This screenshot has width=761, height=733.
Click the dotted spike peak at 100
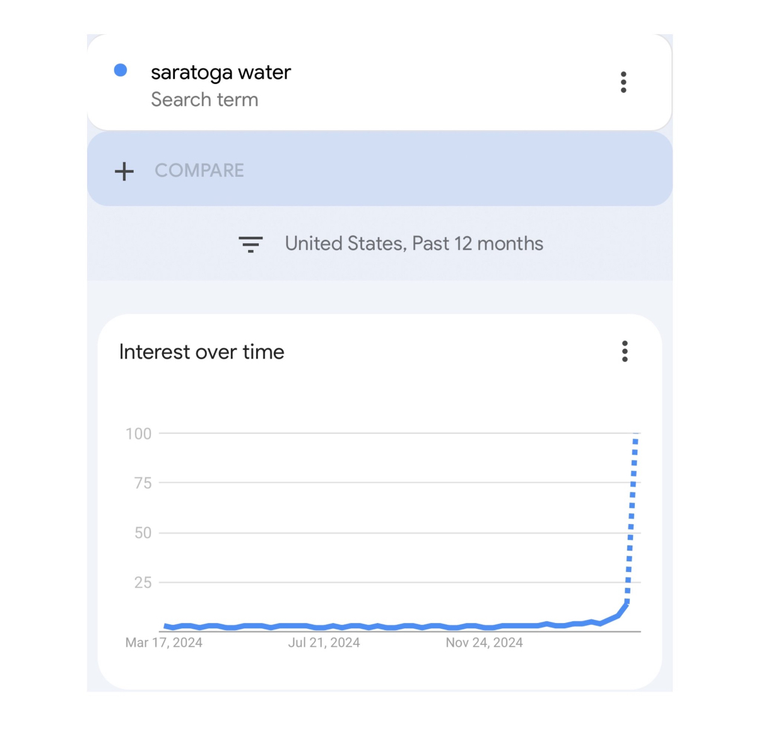click(635, 436)
